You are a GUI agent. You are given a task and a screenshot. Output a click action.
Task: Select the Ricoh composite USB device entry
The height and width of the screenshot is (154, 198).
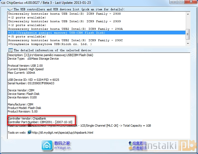tap(50, 44)
